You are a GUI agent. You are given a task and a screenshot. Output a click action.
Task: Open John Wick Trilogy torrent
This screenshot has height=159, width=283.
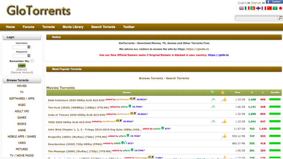(95, 130)
